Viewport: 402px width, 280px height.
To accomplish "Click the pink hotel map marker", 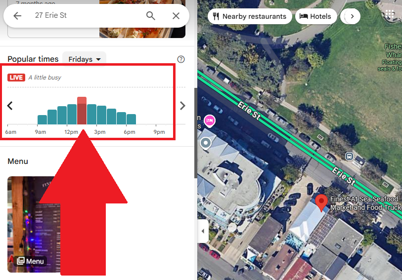I will coord(210,120).
